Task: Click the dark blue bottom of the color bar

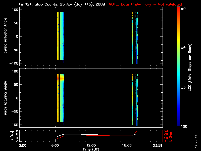Action: (x=178, y=125)
